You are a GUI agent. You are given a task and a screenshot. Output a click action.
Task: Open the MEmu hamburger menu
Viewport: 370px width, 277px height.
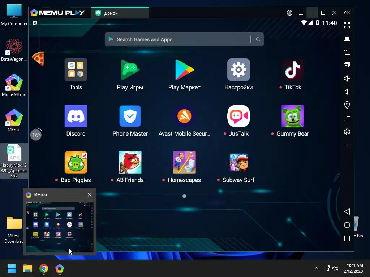click(301, 13)
